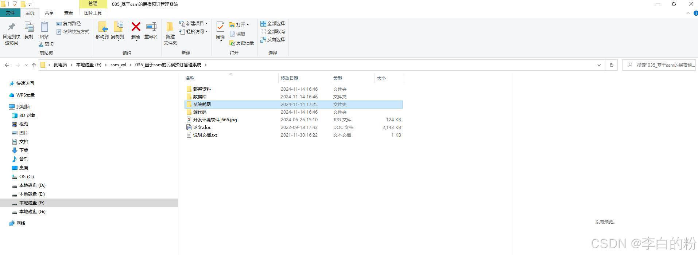The width and height of the screenshot is (698, 255).
Task: Sort by 名称 column header
Action: coord(190,78)
